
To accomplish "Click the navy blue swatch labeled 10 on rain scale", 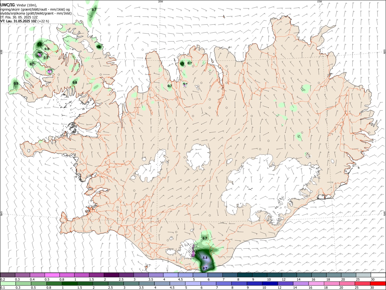I will click(270, 284).
